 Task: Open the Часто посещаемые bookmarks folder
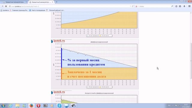click(37, 10)
